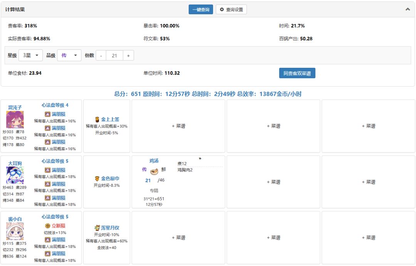
Task: Open the 裴小白 chef name link
Action: coord(15,219)
